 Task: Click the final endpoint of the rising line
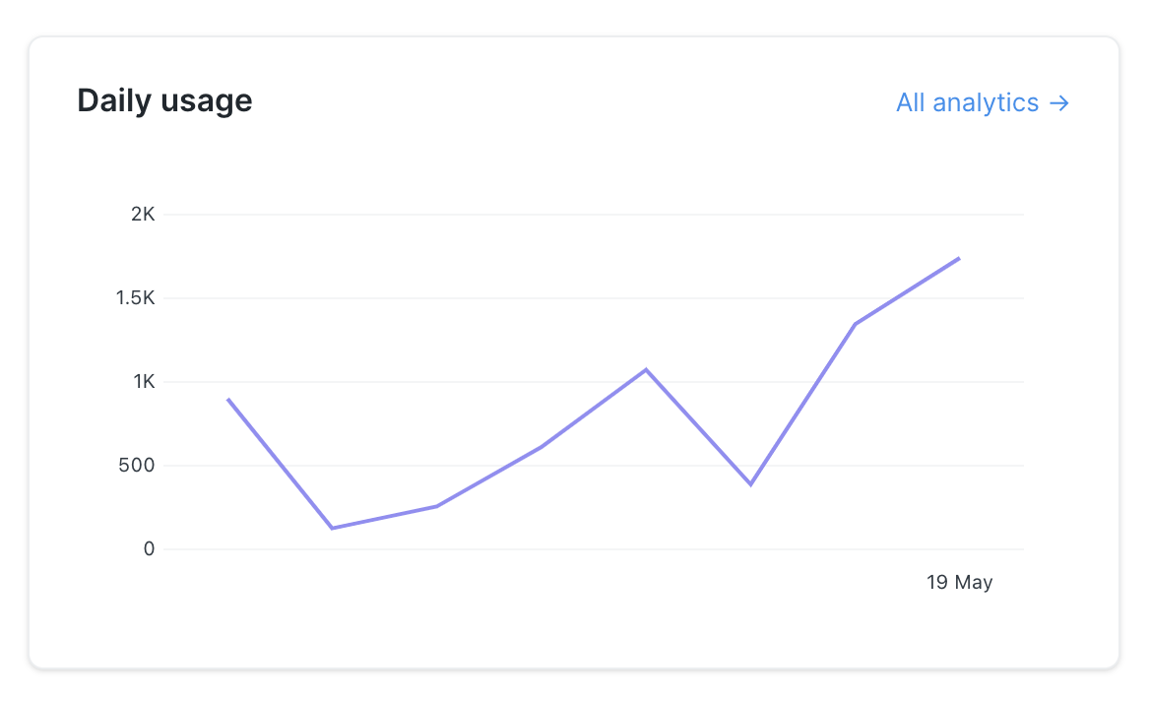tap(958, 259)
